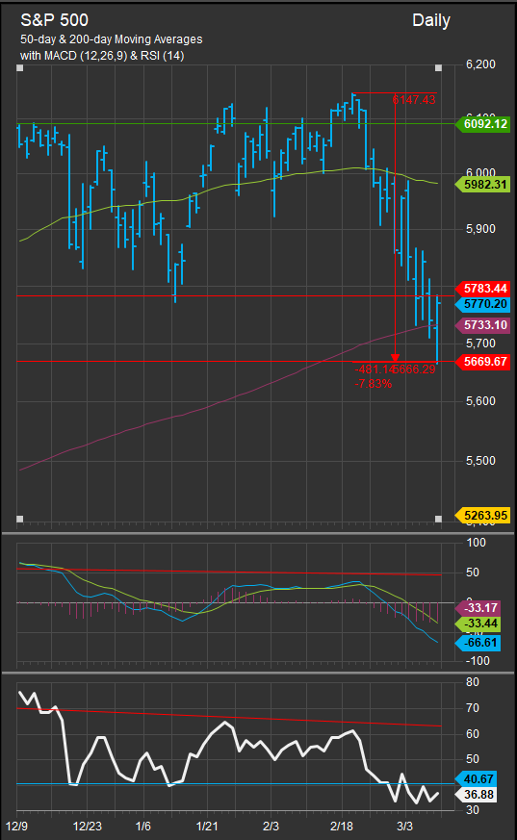Click the 12/9 date axis label
Image resolution: width=517 pixels, height=840 pixels.
[x=16, y=827]
